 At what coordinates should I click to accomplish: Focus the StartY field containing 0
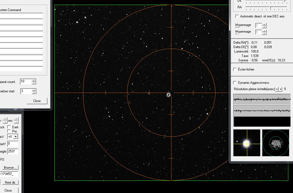coord(13,144)
